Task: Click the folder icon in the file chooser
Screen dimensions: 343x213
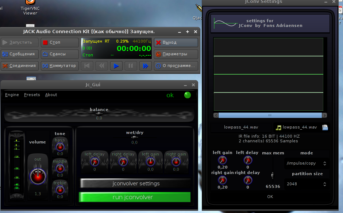Action: click(325, 127)
